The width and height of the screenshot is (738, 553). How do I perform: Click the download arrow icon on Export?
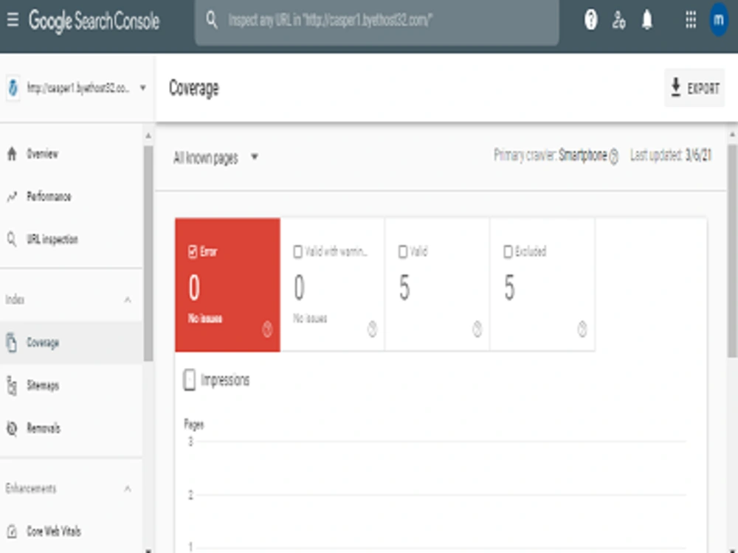[676, 88]
